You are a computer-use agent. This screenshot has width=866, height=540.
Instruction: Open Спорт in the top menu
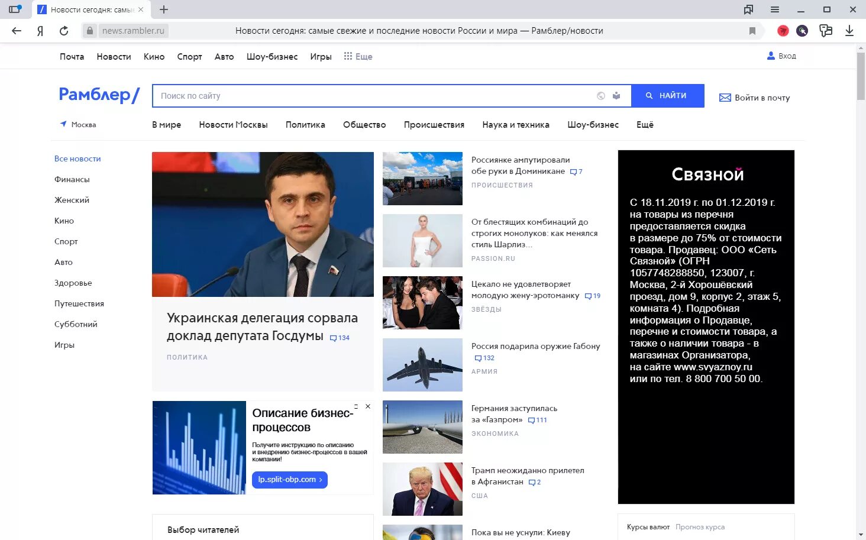[189, 57]
